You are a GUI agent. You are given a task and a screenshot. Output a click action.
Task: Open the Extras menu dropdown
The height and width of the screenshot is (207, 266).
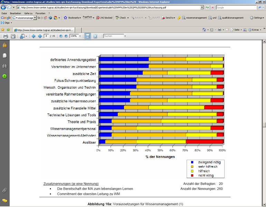255,30
